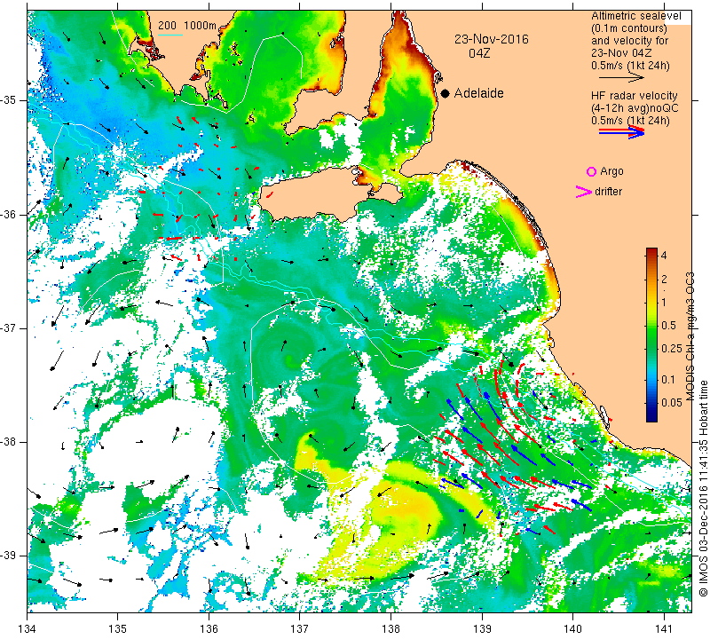Screen dimensions: 710x639
Task: Click the -36 latitude axis label
Action: [9, 214]
